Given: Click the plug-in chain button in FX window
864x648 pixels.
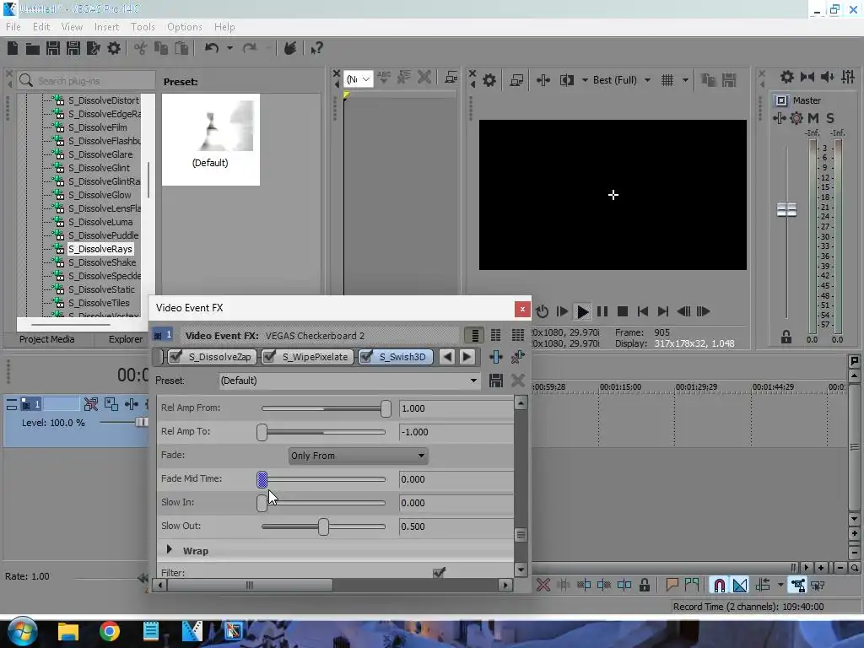Looking at the screenshot, I should (496, 357).
